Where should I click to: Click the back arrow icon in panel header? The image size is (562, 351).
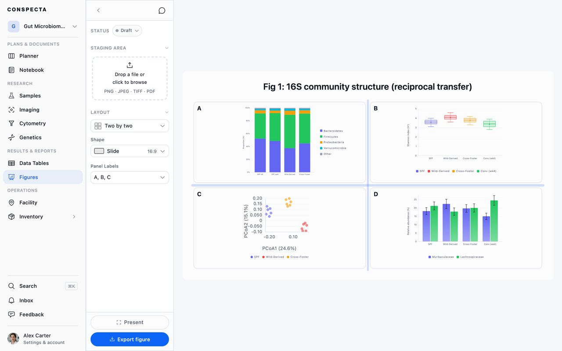coord(98,11)
